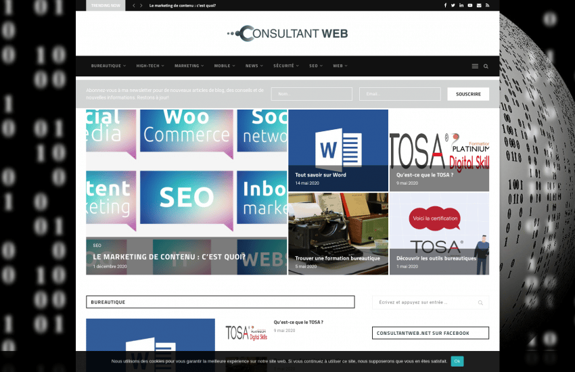
Task: Open Trouver une formation bureautique article
Action: [x=338, y=258]
